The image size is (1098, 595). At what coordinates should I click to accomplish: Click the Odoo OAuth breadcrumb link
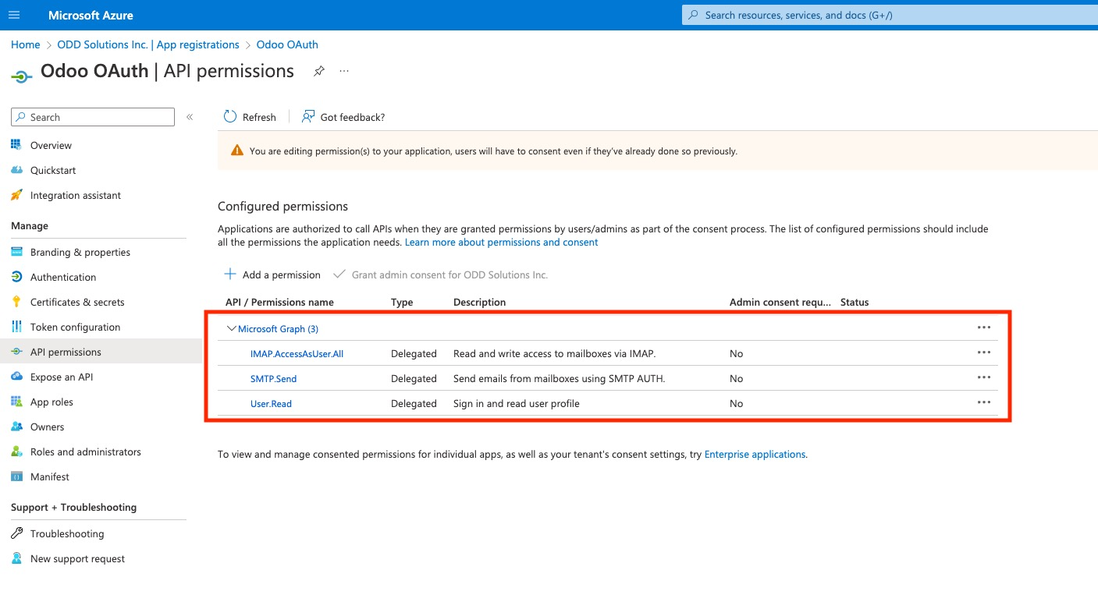point(287,44)
